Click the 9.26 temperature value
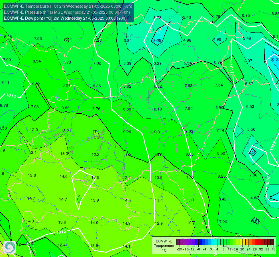 (x=127, y=132)
